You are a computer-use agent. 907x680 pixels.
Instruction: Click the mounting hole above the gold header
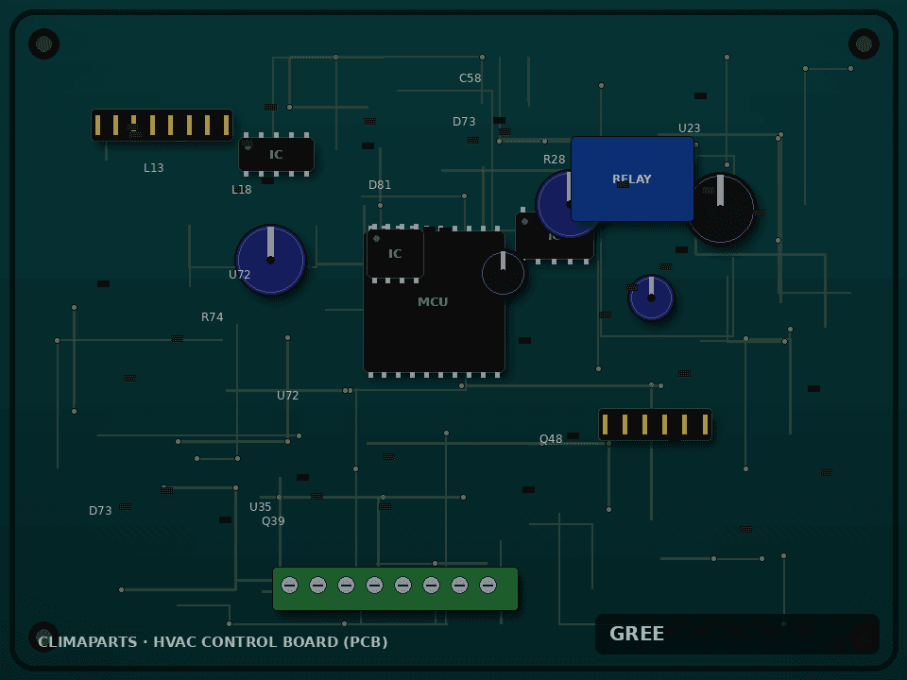click(44, 44)
